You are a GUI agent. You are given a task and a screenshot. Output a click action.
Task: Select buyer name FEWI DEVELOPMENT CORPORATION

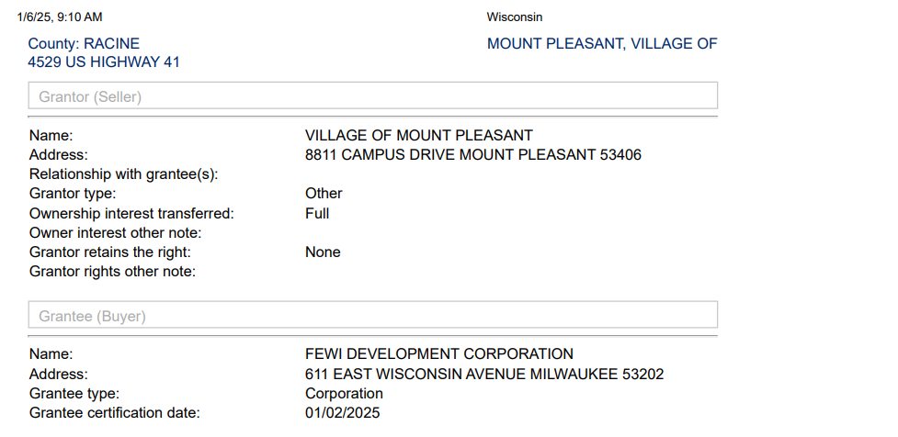tap(438, 354)
